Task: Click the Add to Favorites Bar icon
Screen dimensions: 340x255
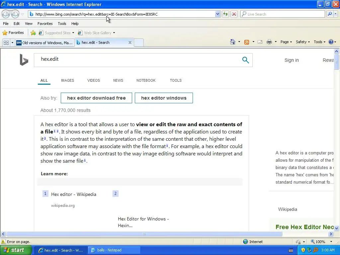Action: (x=33, y=33)
